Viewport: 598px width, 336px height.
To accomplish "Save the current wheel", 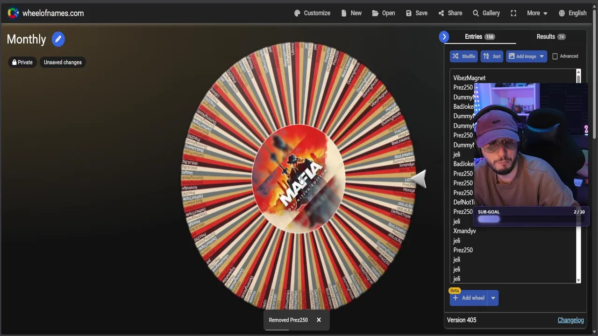I will [417, 13].
